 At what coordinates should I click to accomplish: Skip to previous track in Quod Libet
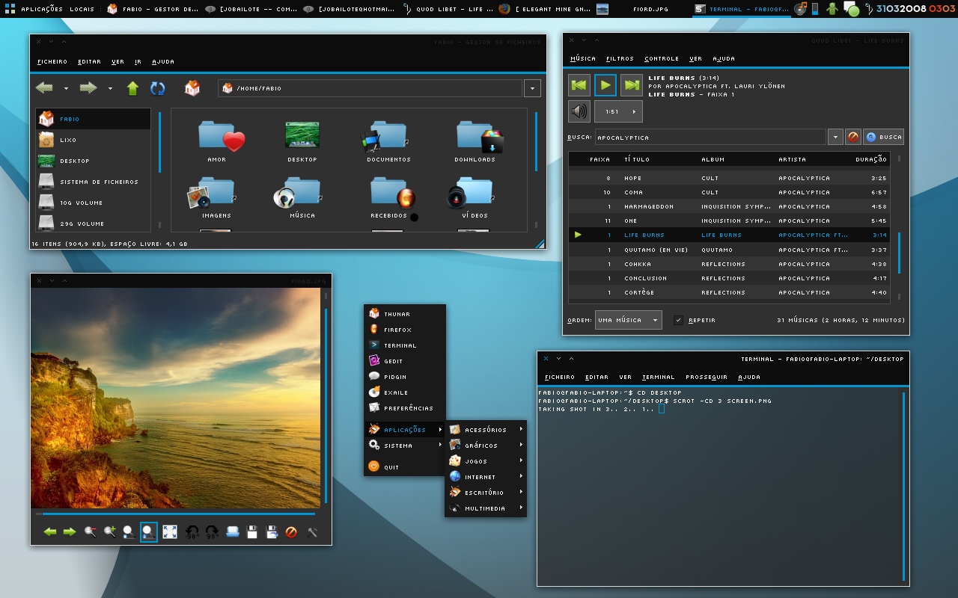579,85
